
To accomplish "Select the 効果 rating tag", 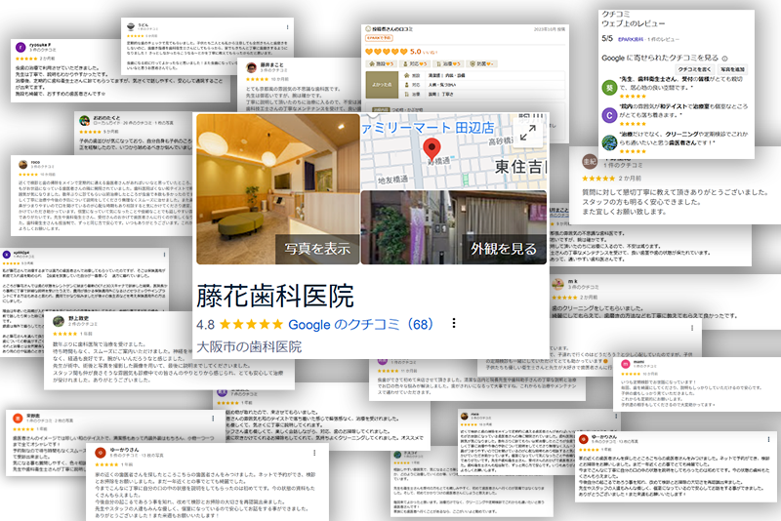I will 481,63.
